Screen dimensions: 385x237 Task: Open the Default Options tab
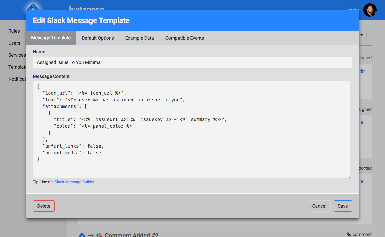pyautogui.click(x=98, y=38)
